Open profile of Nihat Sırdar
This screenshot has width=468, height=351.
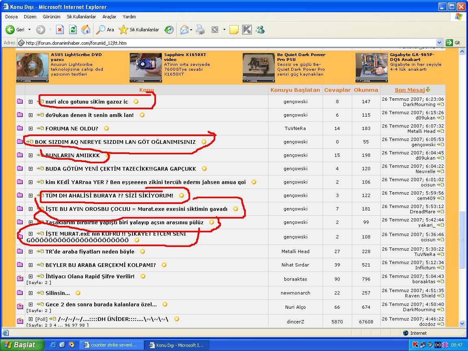[295, 265]
